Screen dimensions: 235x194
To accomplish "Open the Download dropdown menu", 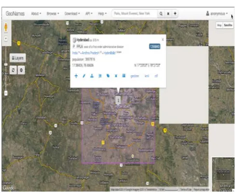I will (x=72, y=14).
